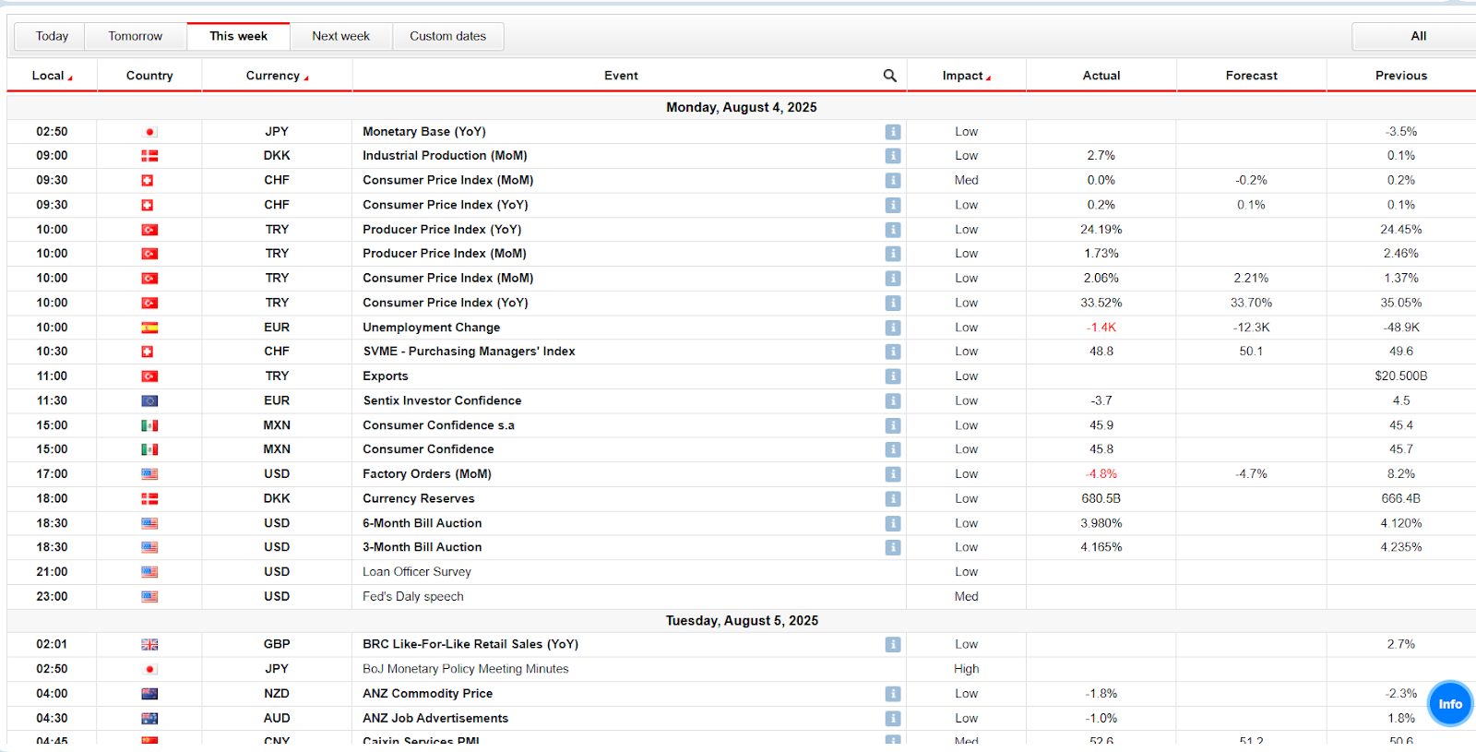Click the 4.165% actual value
1476x752 pixels.
pyautogui.click(x=1101, y=547)
